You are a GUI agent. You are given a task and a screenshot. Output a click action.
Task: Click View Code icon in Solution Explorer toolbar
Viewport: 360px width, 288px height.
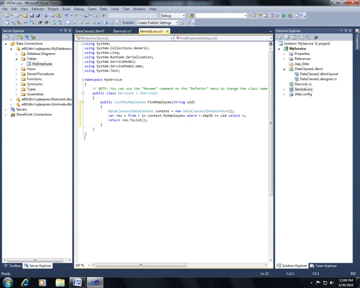point(302,37)
